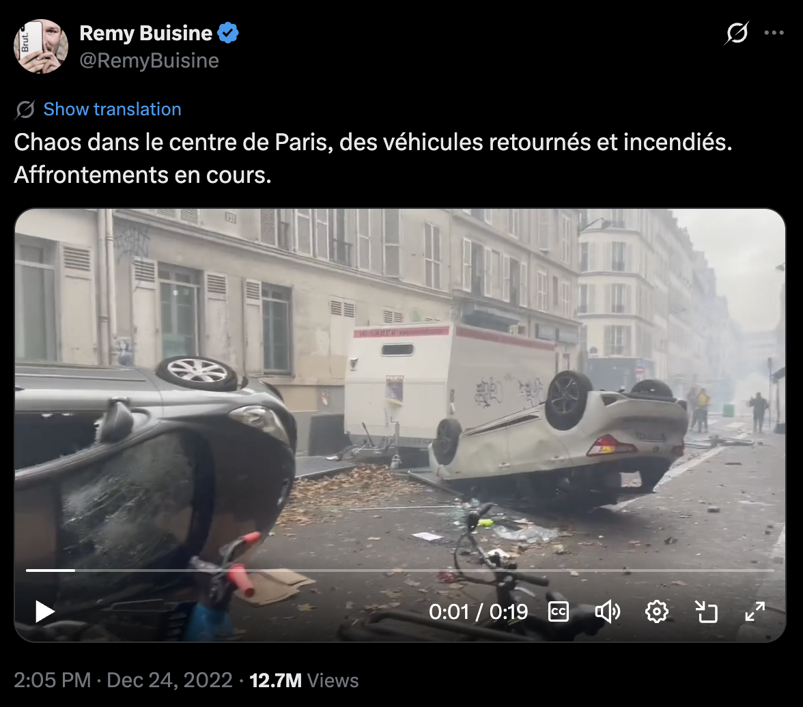Click the @RemyBuisine handle

[x=149, y=61]
